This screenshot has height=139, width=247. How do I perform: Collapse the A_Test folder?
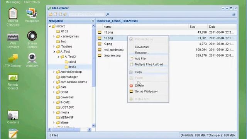[54, 51]
